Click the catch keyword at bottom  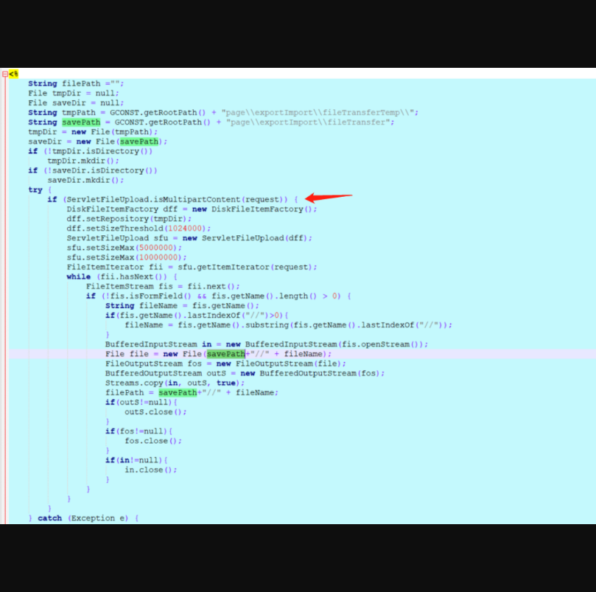pyautogui.click(x=50, y=518)
